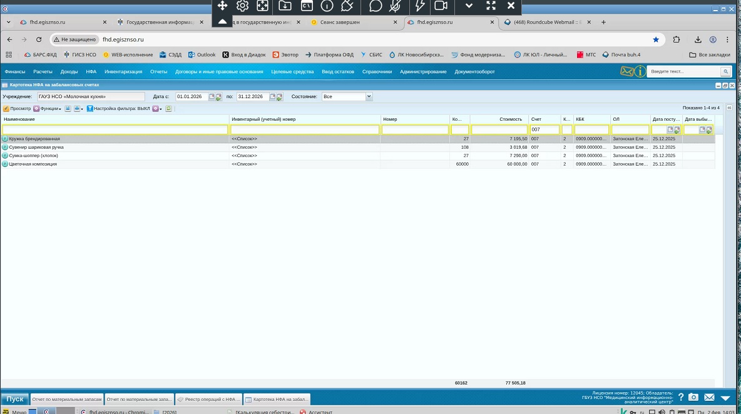Open the Функции dropdown
This screenshot has width=741, height=414.
click(x=48, y=109)
